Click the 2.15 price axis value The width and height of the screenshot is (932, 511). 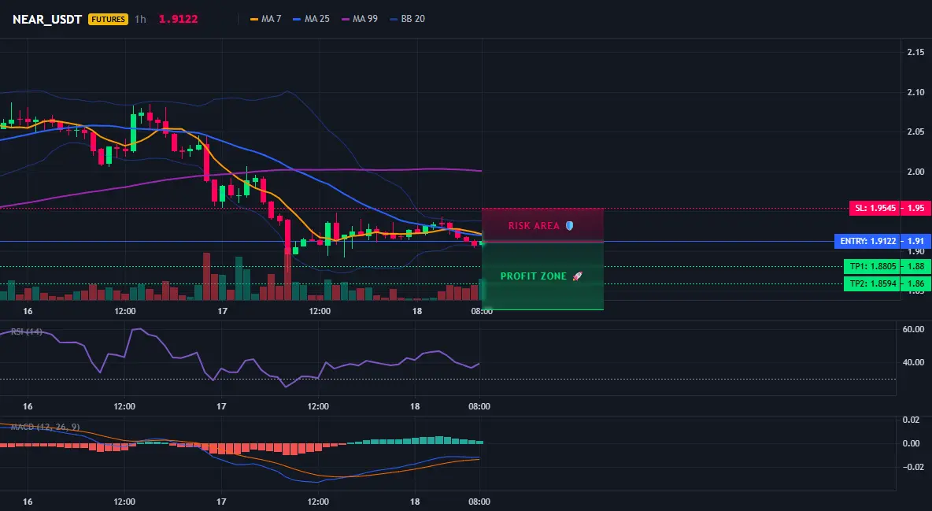(x=915, y=52)
